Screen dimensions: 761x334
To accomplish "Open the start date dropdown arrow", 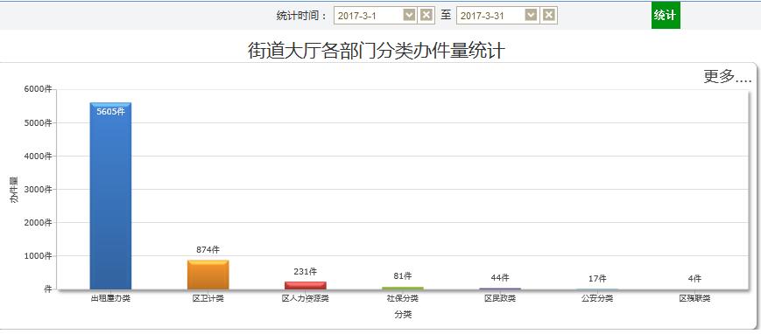I will pyautogui.click(x=410, y=16).
